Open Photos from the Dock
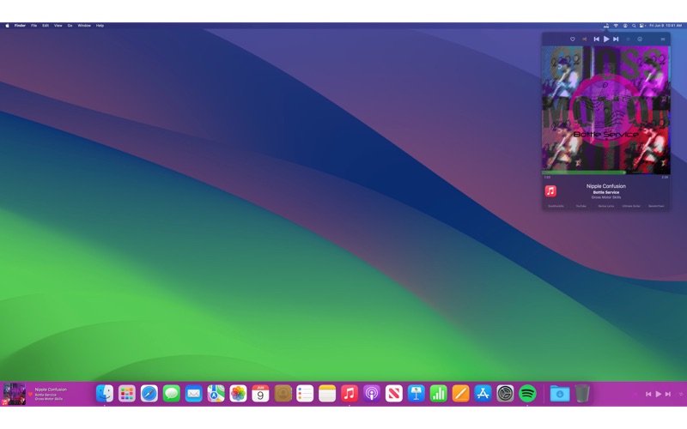Viewport: 687px width, 429px height. tap(239, 393)
